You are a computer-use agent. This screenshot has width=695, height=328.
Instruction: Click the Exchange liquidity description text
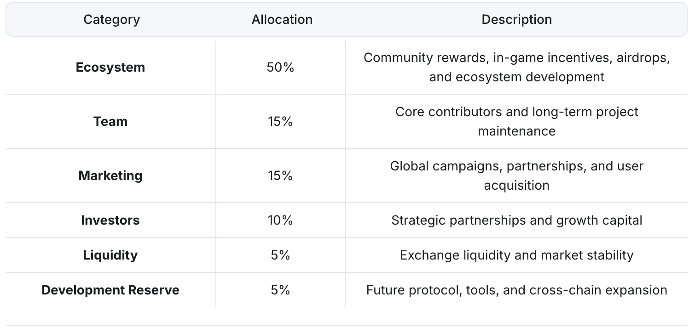click(x=516, y=255)
